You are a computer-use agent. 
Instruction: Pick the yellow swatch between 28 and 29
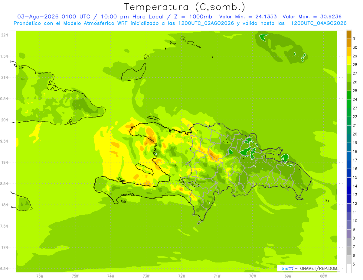[x=349, y=60]
